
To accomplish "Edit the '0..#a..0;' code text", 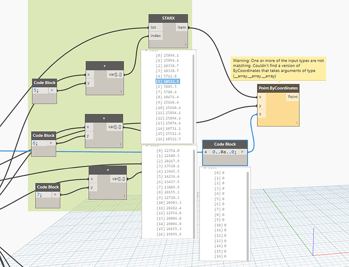I will 224,152.
